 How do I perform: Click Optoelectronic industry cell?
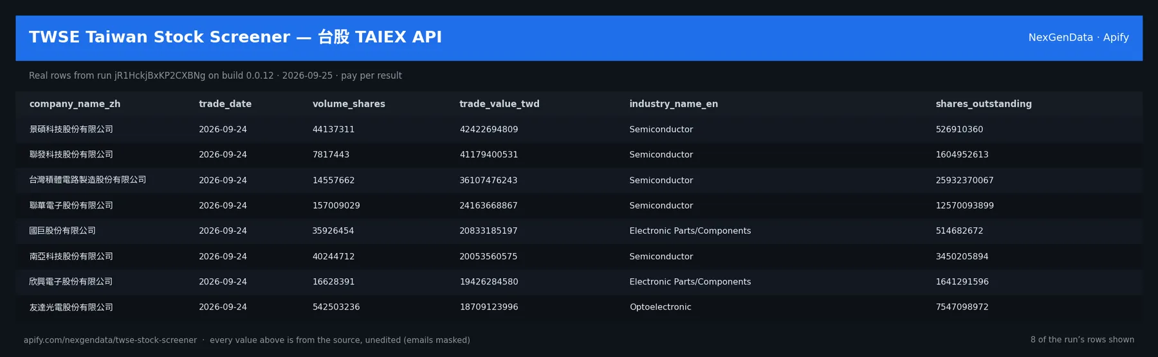[x=660, y=307]
